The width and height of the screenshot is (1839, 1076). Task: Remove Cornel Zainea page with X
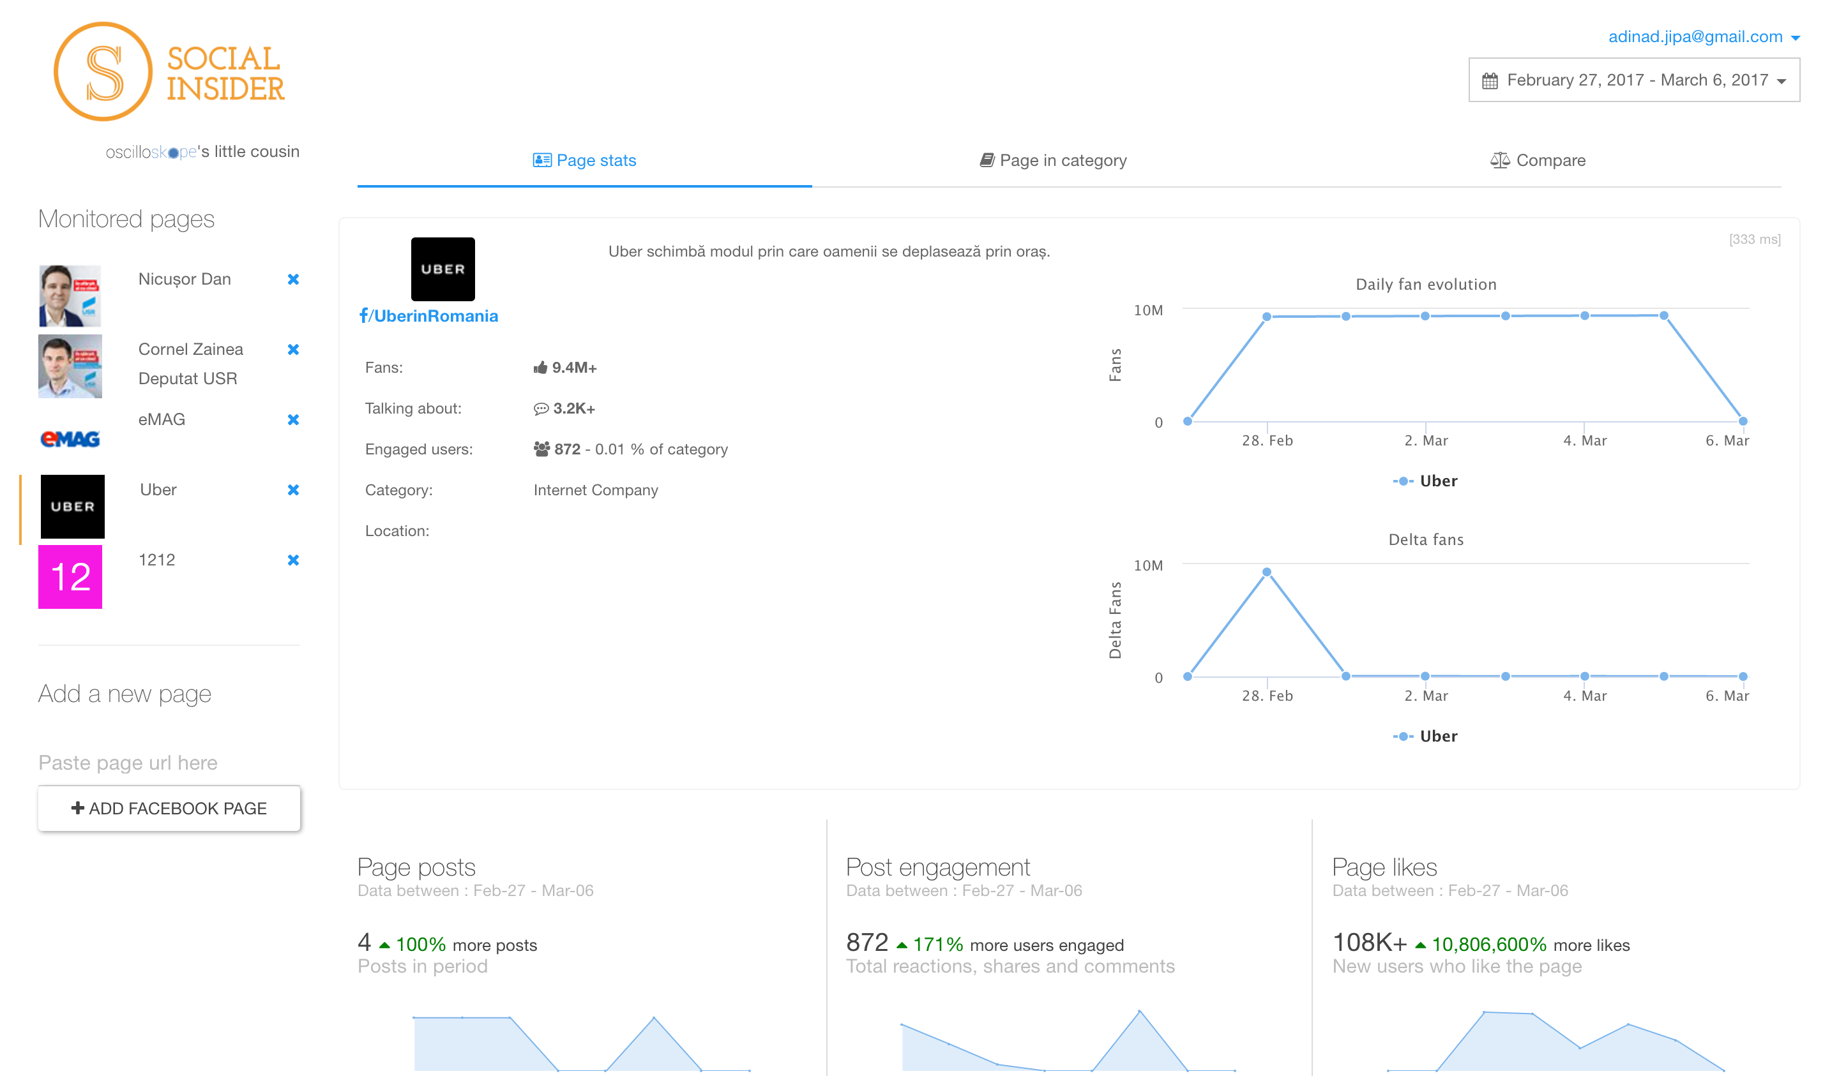tap(293, 350)
